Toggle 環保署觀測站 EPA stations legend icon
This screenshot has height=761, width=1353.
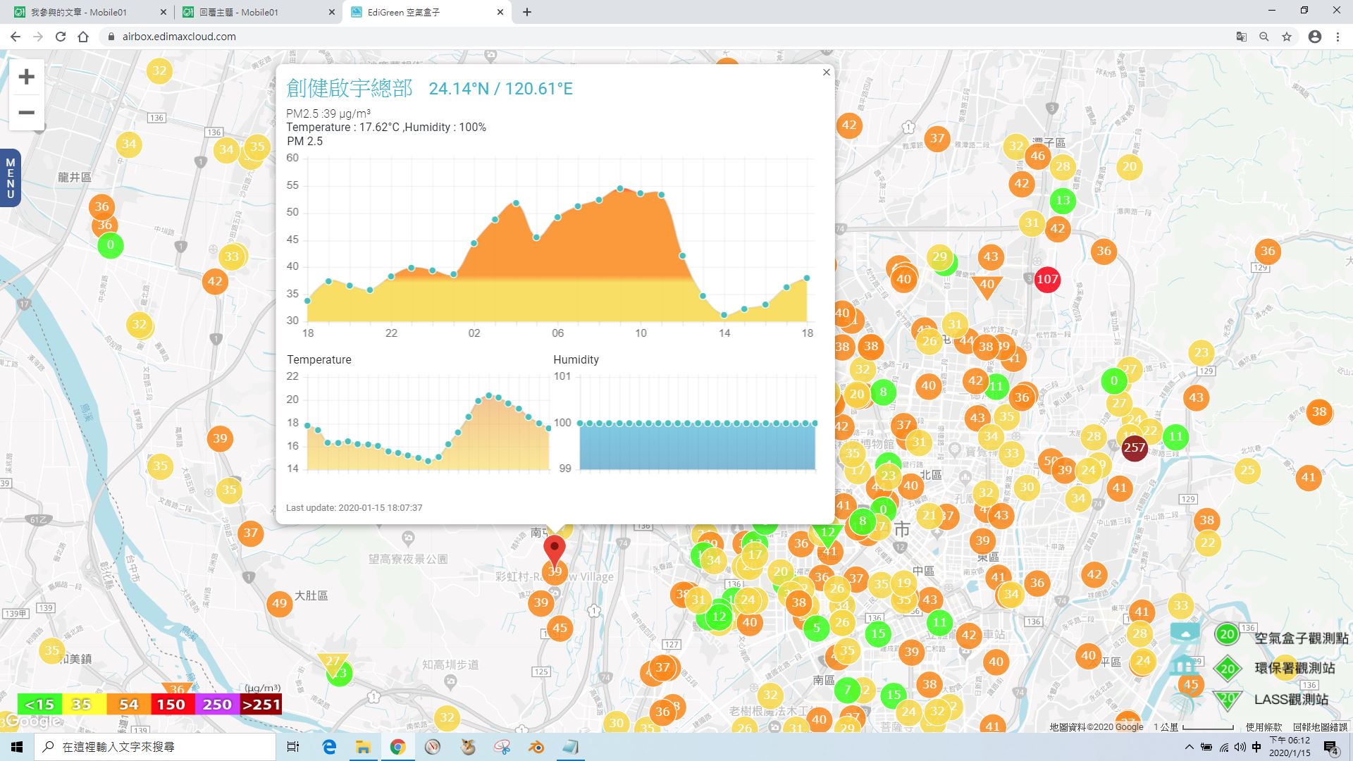click(x=1227, y=668)
